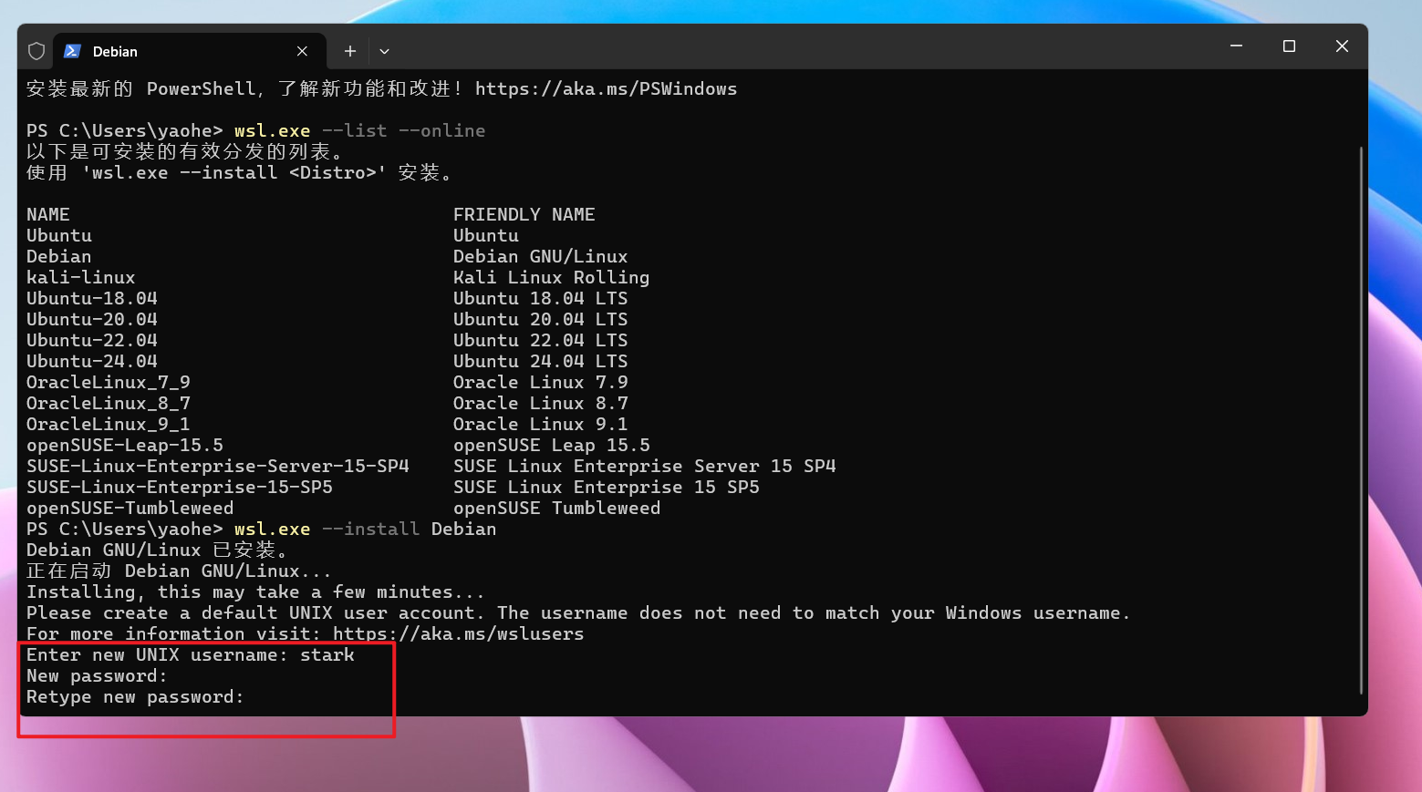Image resolution: width=1422 pixels, height=792 pixels.
Task: Click the 'OracleLinux_8_7' distro name
Action: click(108, 403)
